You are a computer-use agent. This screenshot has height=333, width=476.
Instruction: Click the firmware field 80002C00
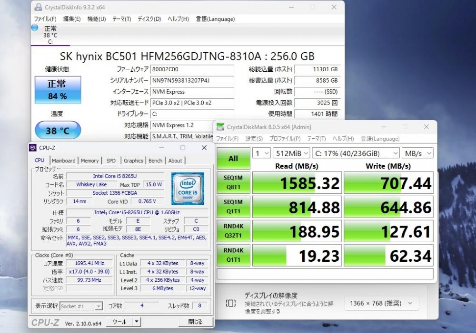(x=192, y=69)
